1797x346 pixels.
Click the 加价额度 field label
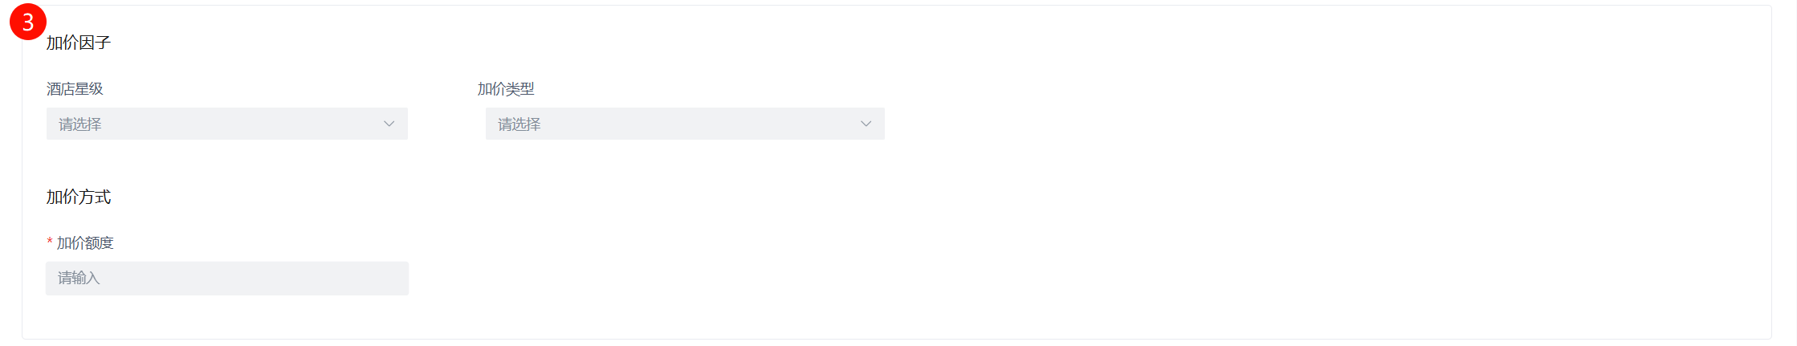(85, 242)
